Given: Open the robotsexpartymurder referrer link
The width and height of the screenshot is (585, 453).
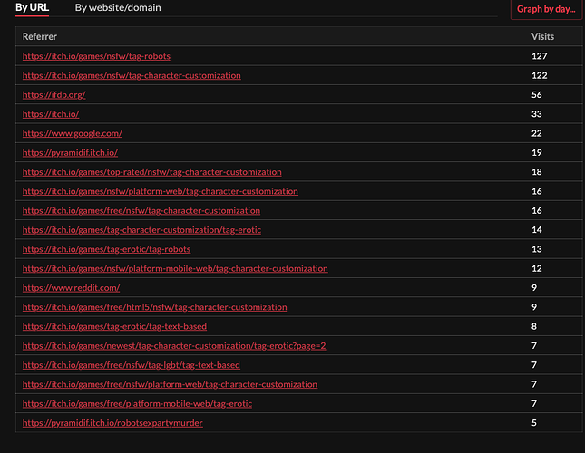Looking at the screenshot, I should tap(112, 423).
